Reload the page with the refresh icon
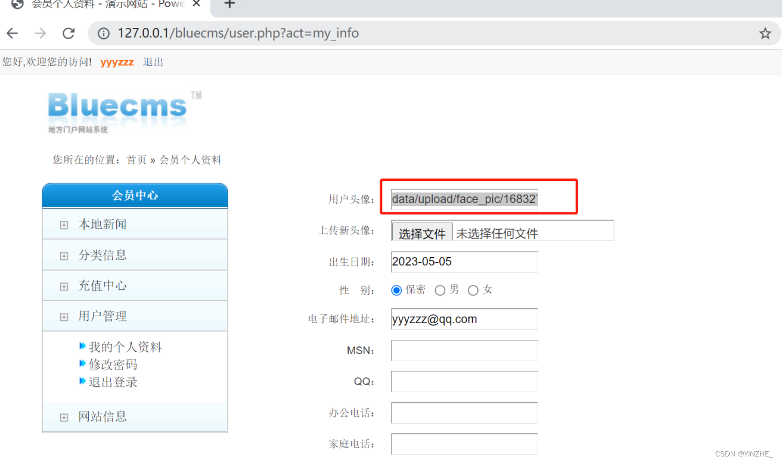This screenshot has height=463, width=782. pos(69,33)
